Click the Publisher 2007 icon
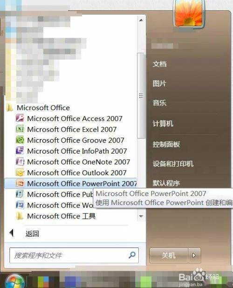The height and width of the screenshot is (288, 233). [x=20, y=194]
